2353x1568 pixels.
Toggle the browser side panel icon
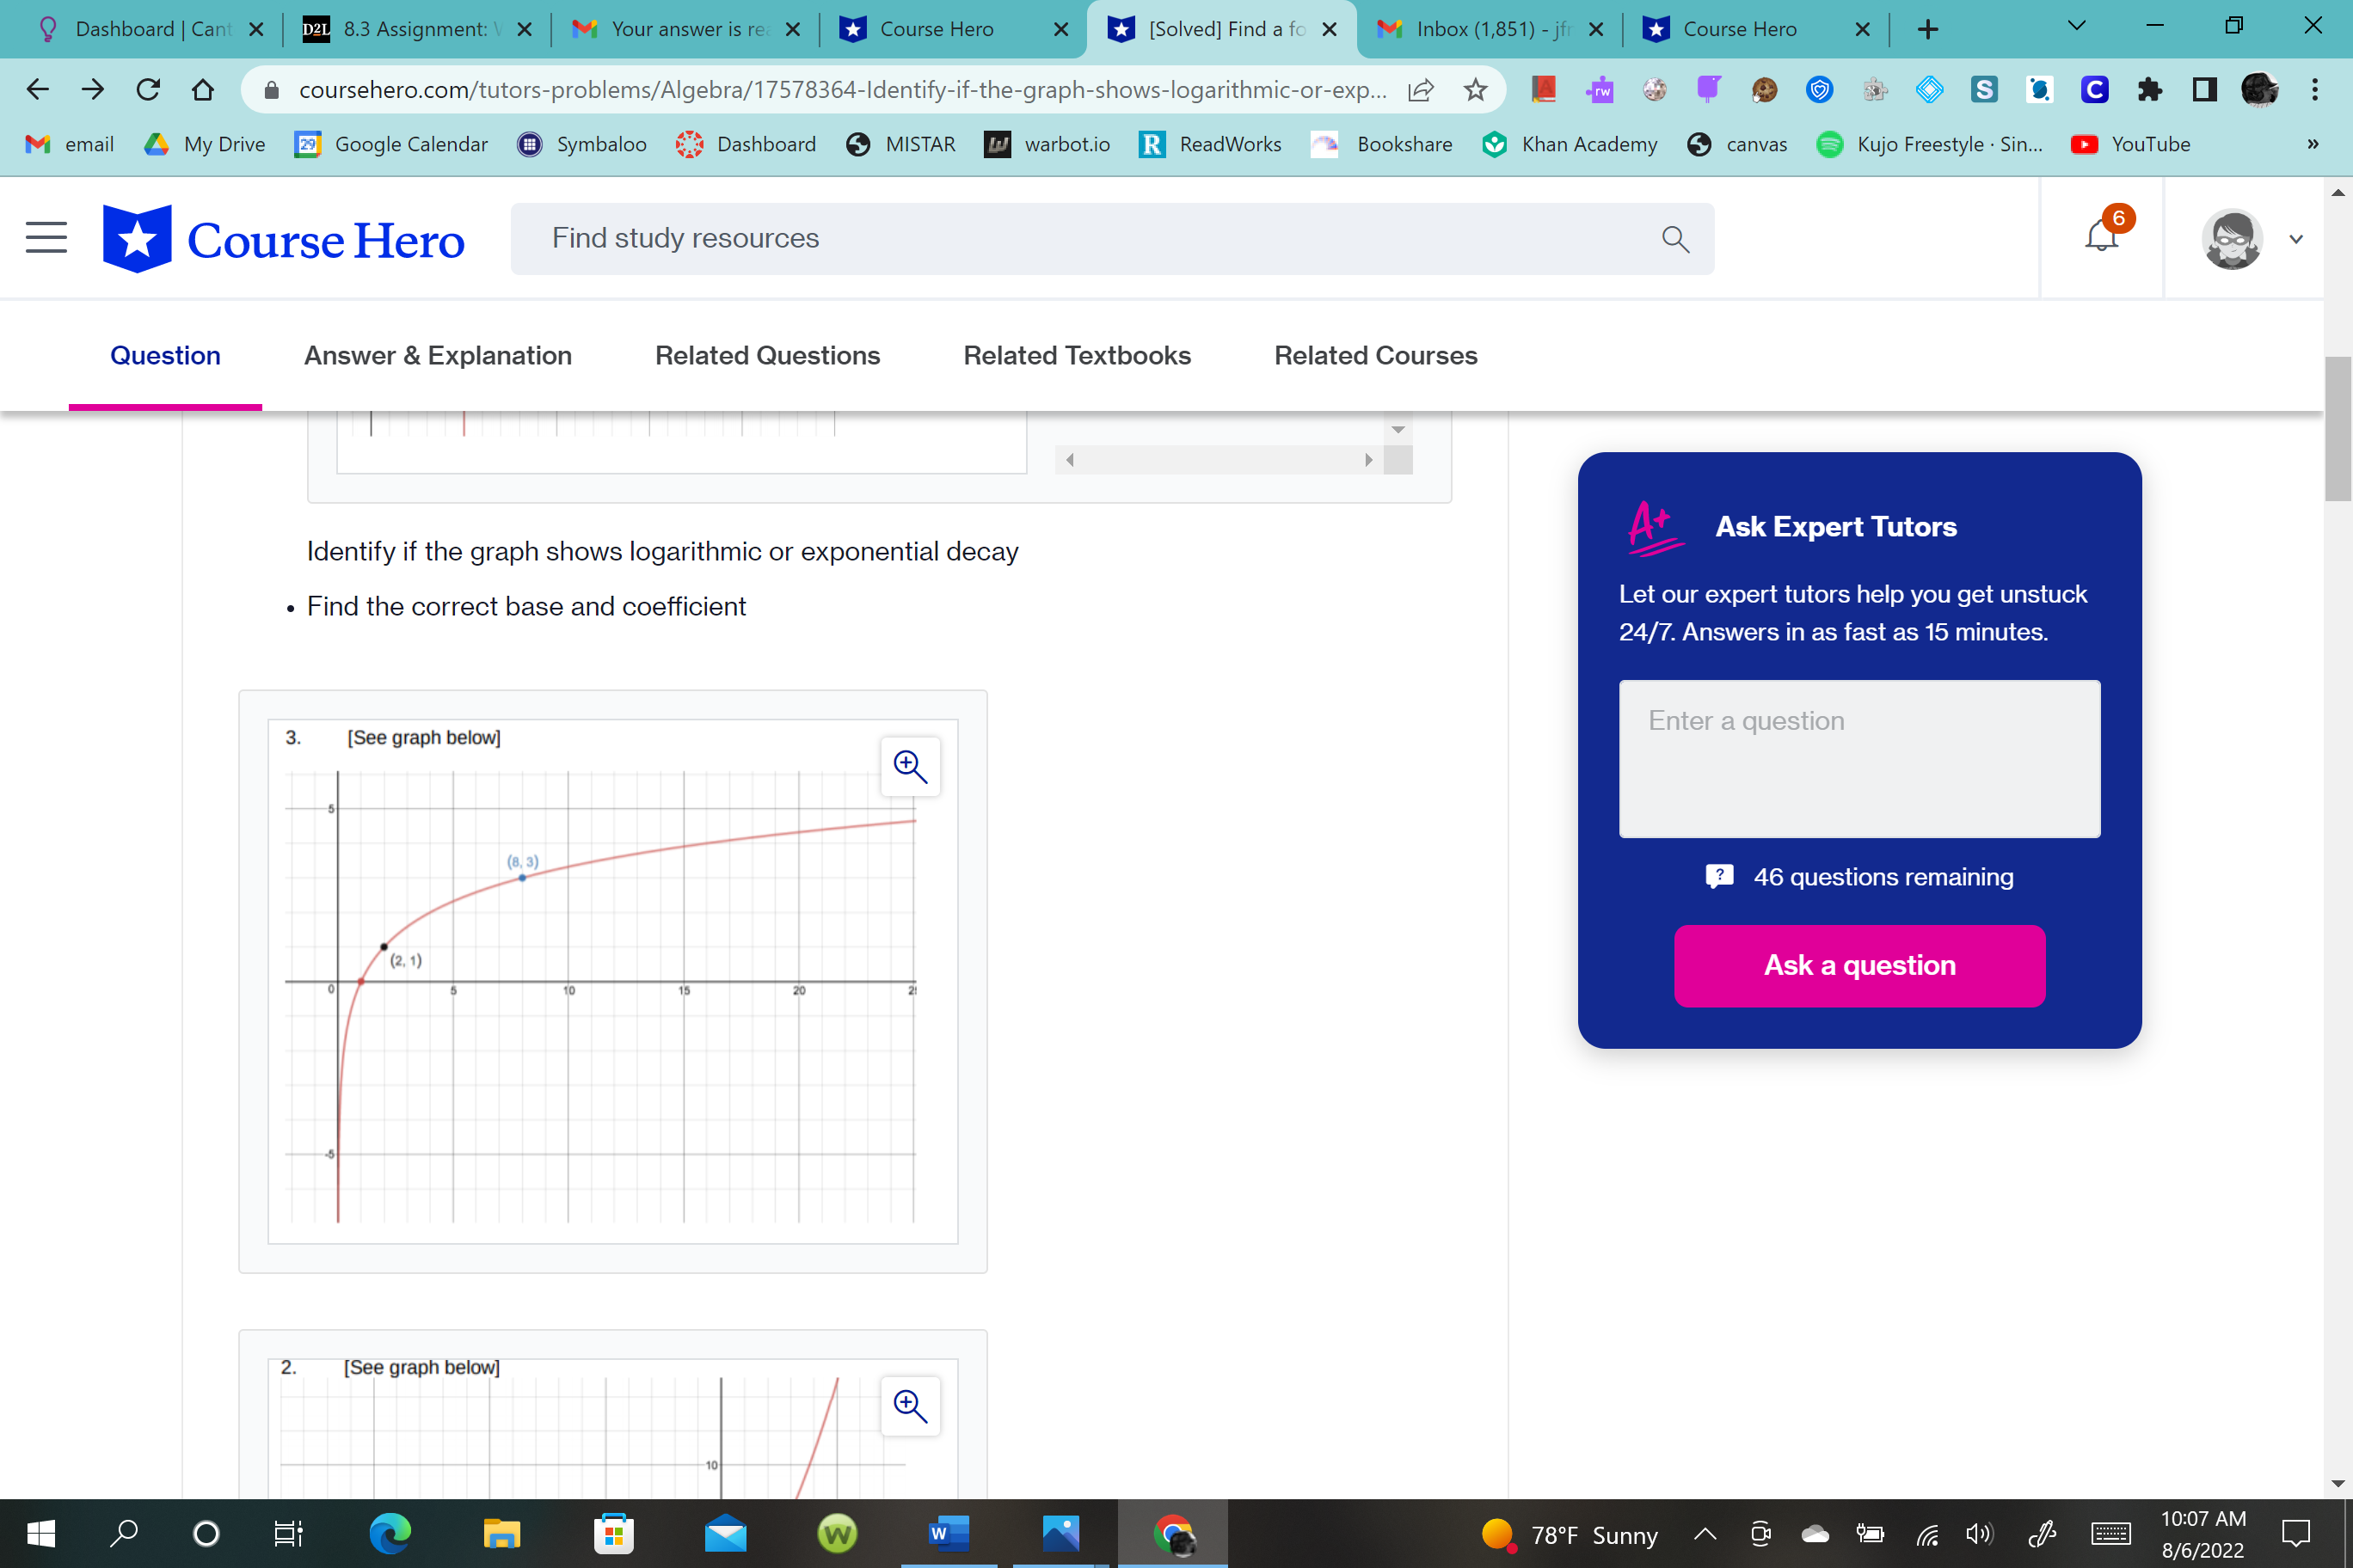(2204, 89)
